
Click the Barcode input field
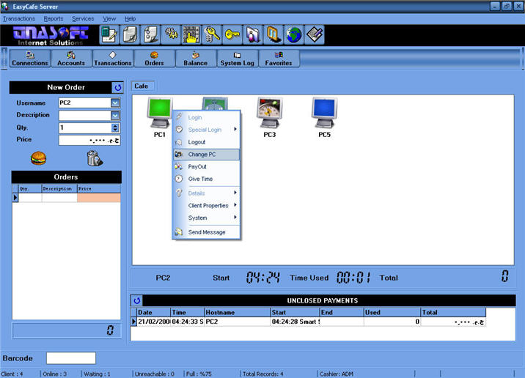tap(71, 358)
